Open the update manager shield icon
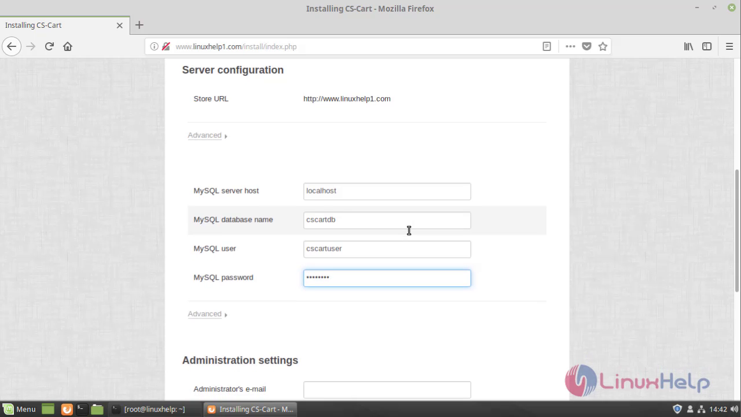Image resolution: width=741 pixels, height=417 pixels. (x=677, y=409)
